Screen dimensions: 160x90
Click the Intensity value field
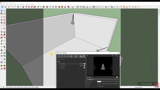click(x=99, y=84)
